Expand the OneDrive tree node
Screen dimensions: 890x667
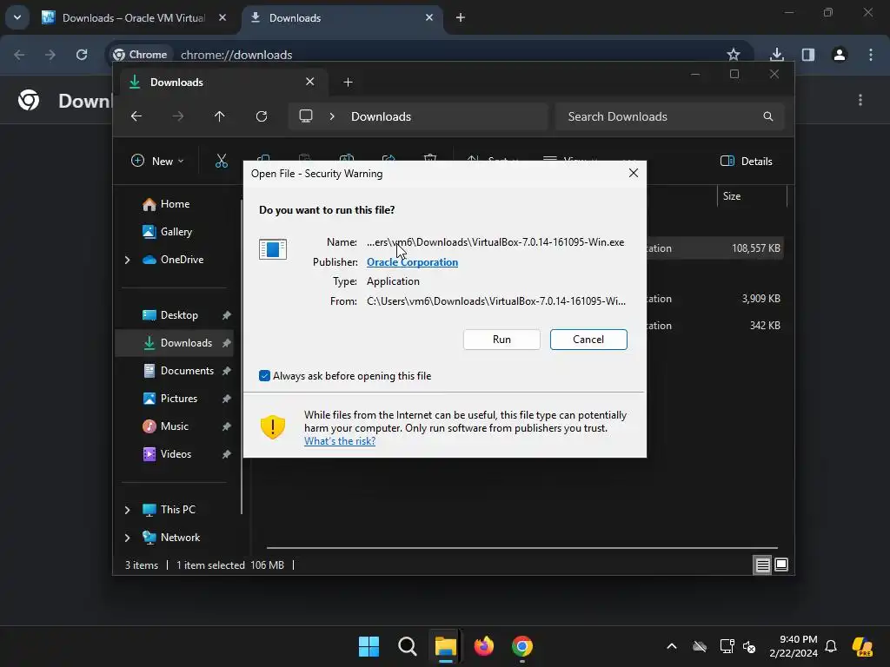[x=127, y=260]
